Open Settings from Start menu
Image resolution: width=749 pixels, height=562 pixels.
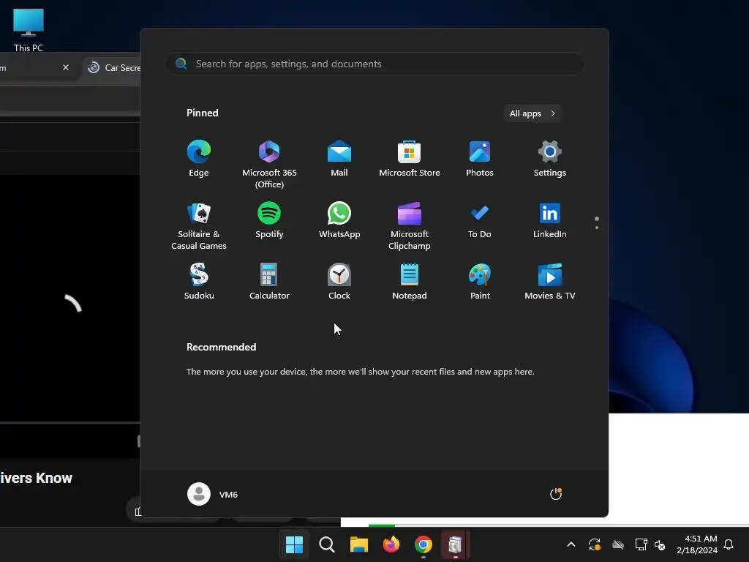pyautogui.click(x=550, y=159)
